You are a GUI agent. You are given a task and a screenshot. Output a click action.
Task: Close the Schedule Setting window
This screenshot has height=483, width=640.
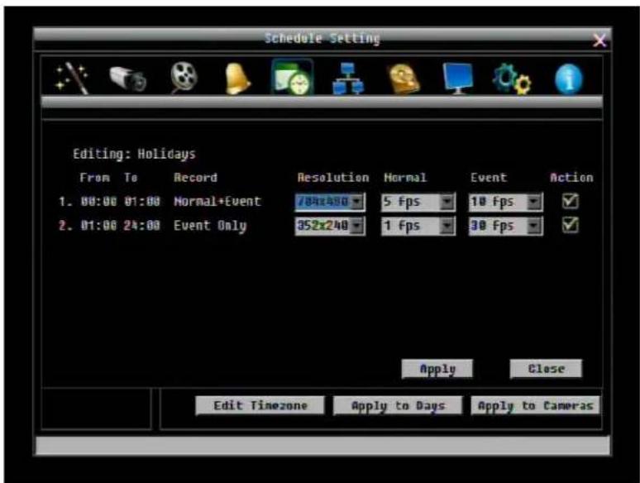click(x=599, y=40)
